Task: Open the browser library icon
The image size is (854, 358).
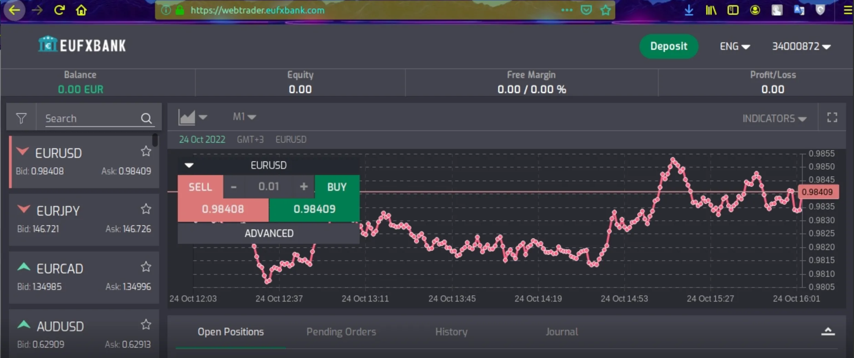Action: [711, 10]
